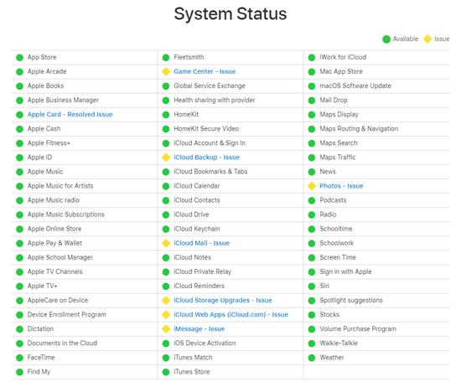Open iCloud Storage Upgrades - Issue link
Screen dimensions: 461x382
(223, 301)
